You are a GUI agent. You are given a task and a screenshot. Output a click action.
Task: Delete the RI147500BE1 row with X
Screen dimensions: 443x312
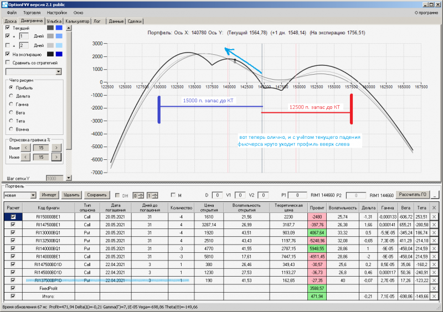click(x=434, y=225)
